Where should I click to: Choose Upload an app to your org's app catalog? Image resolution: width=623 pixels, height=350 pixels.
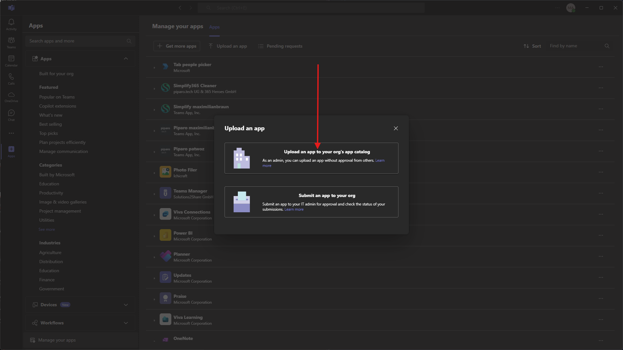point(311,158)
